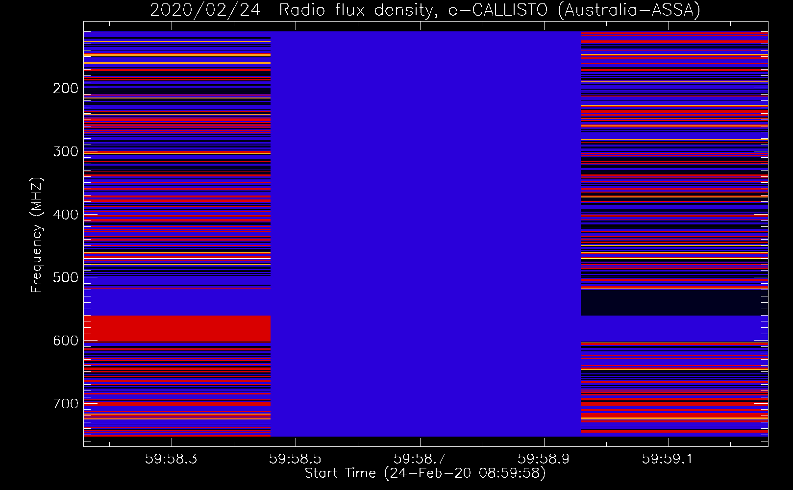
Task: Click the 200 frequency tick label
Action: pos(66,88)
